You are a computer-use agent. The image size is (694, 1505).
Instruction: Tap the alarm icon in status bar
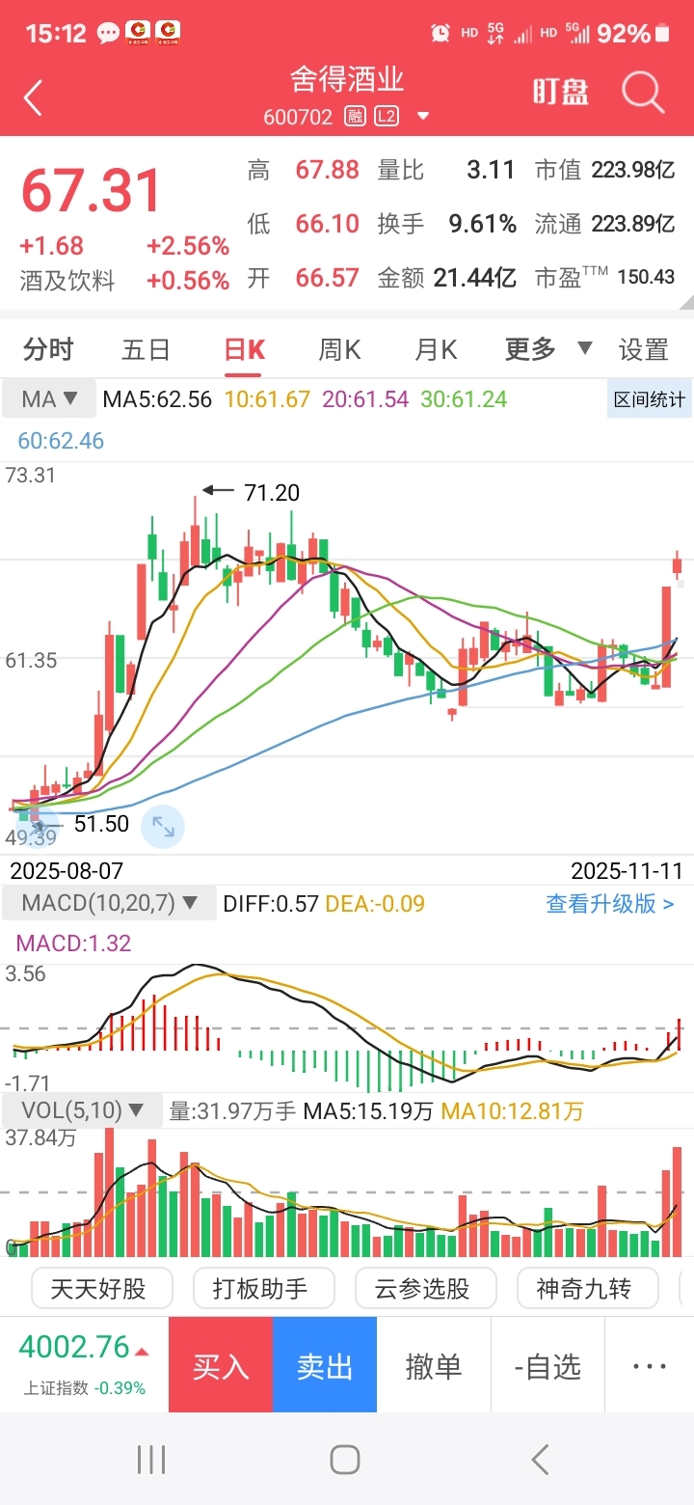pyautogui.click(x=440, y=34)
